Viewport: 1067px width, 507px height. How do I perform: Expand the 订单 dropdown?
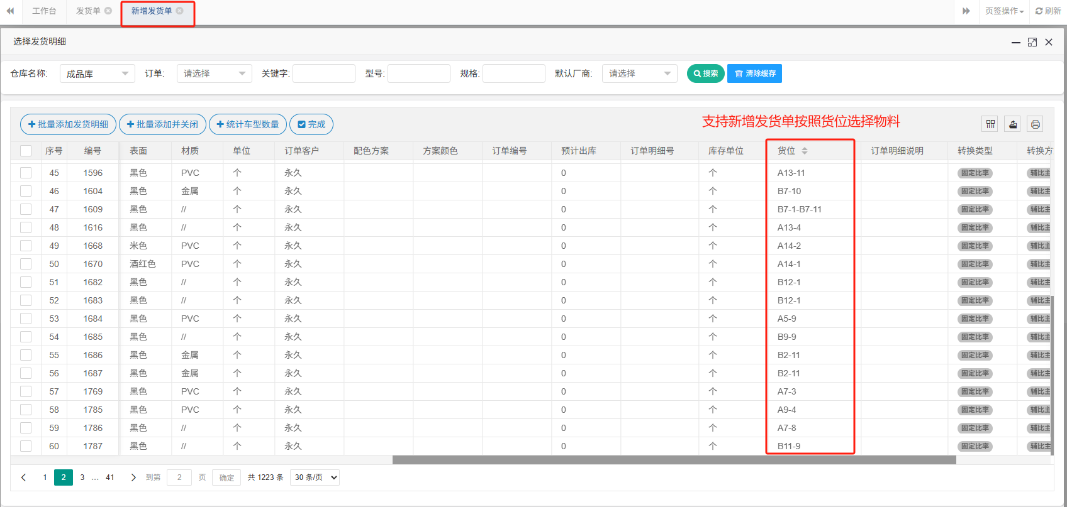[x=214, y=74]
